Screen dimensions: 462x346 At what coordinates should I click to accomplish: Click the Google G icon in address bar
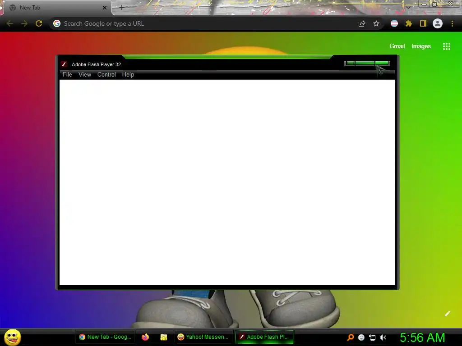(x=57, y=23)
